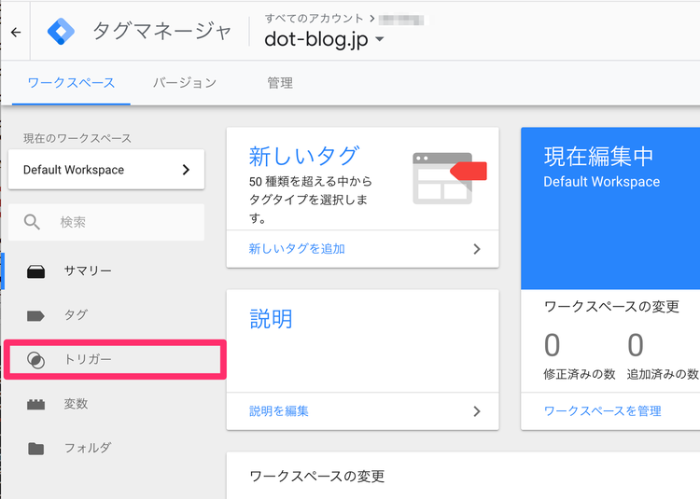Click the 新しいタグ card heading

[304, 156]
